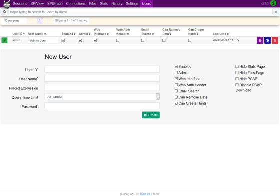
Task: Click the search magnifier icon
Action: click(5, 12)
